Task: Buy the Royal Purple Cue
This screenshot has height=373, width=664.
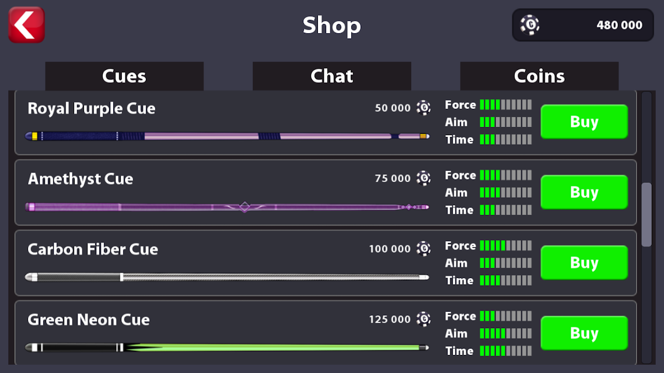Action: (585, 122)
